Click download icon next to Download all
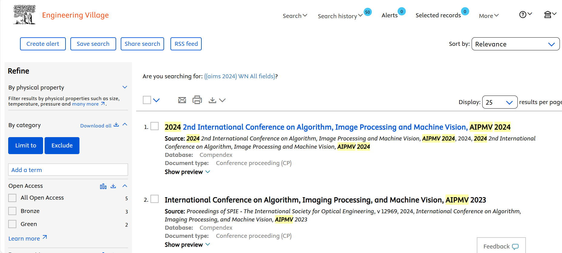Image resolution: width=562 pixels, height=253 pixels. [x=116, y=125]
